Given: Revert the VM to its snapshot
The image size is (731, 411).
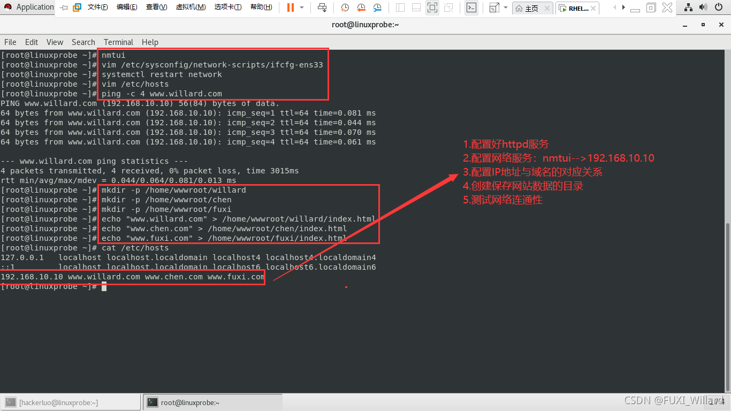Looking at the screenshot, I should 361,7.
